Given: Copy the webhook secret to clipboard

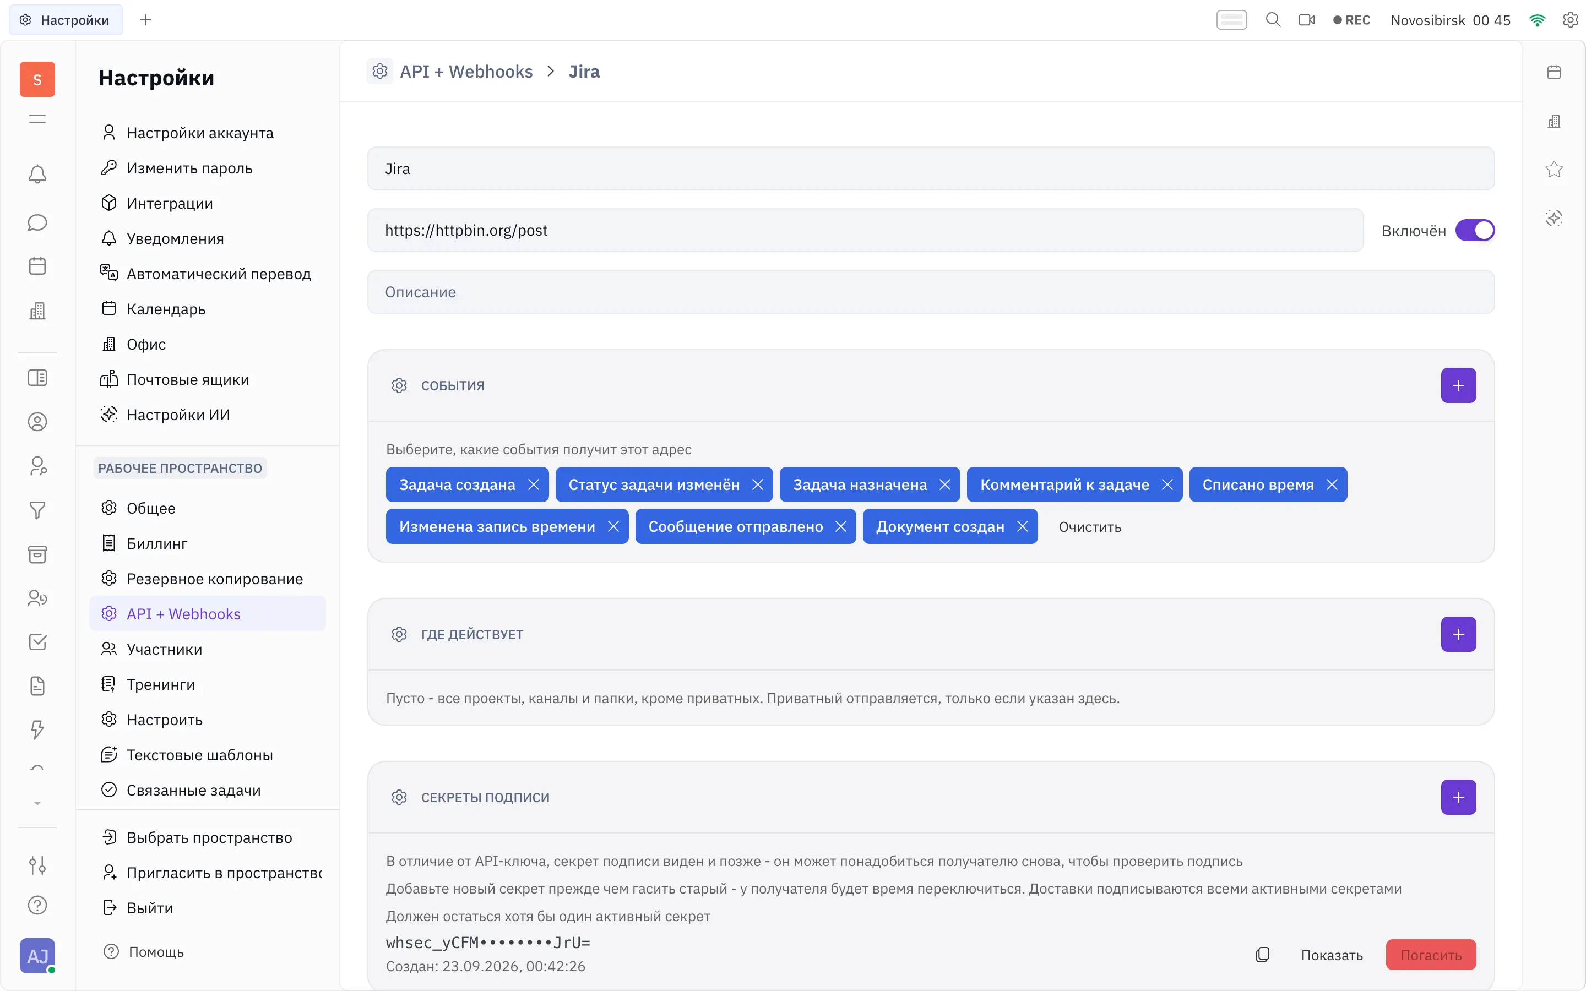Looking at the screenshot, I should click(x=1262, y=955).
